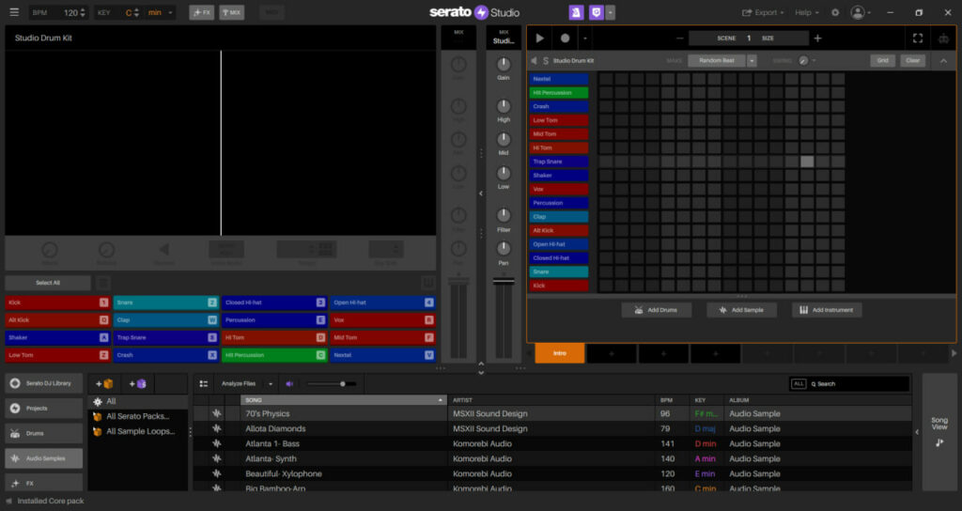Open the Projects tab
The width and height of the screenshot is (962, 511).
click(43, 409)
